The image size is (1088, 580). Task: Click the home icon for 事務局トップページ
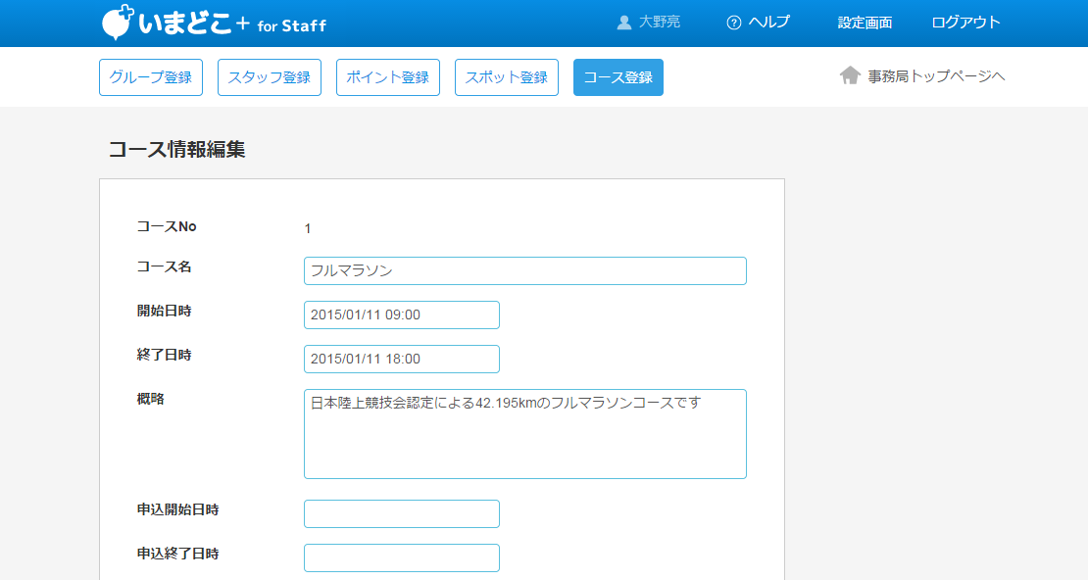click(850, 75)
